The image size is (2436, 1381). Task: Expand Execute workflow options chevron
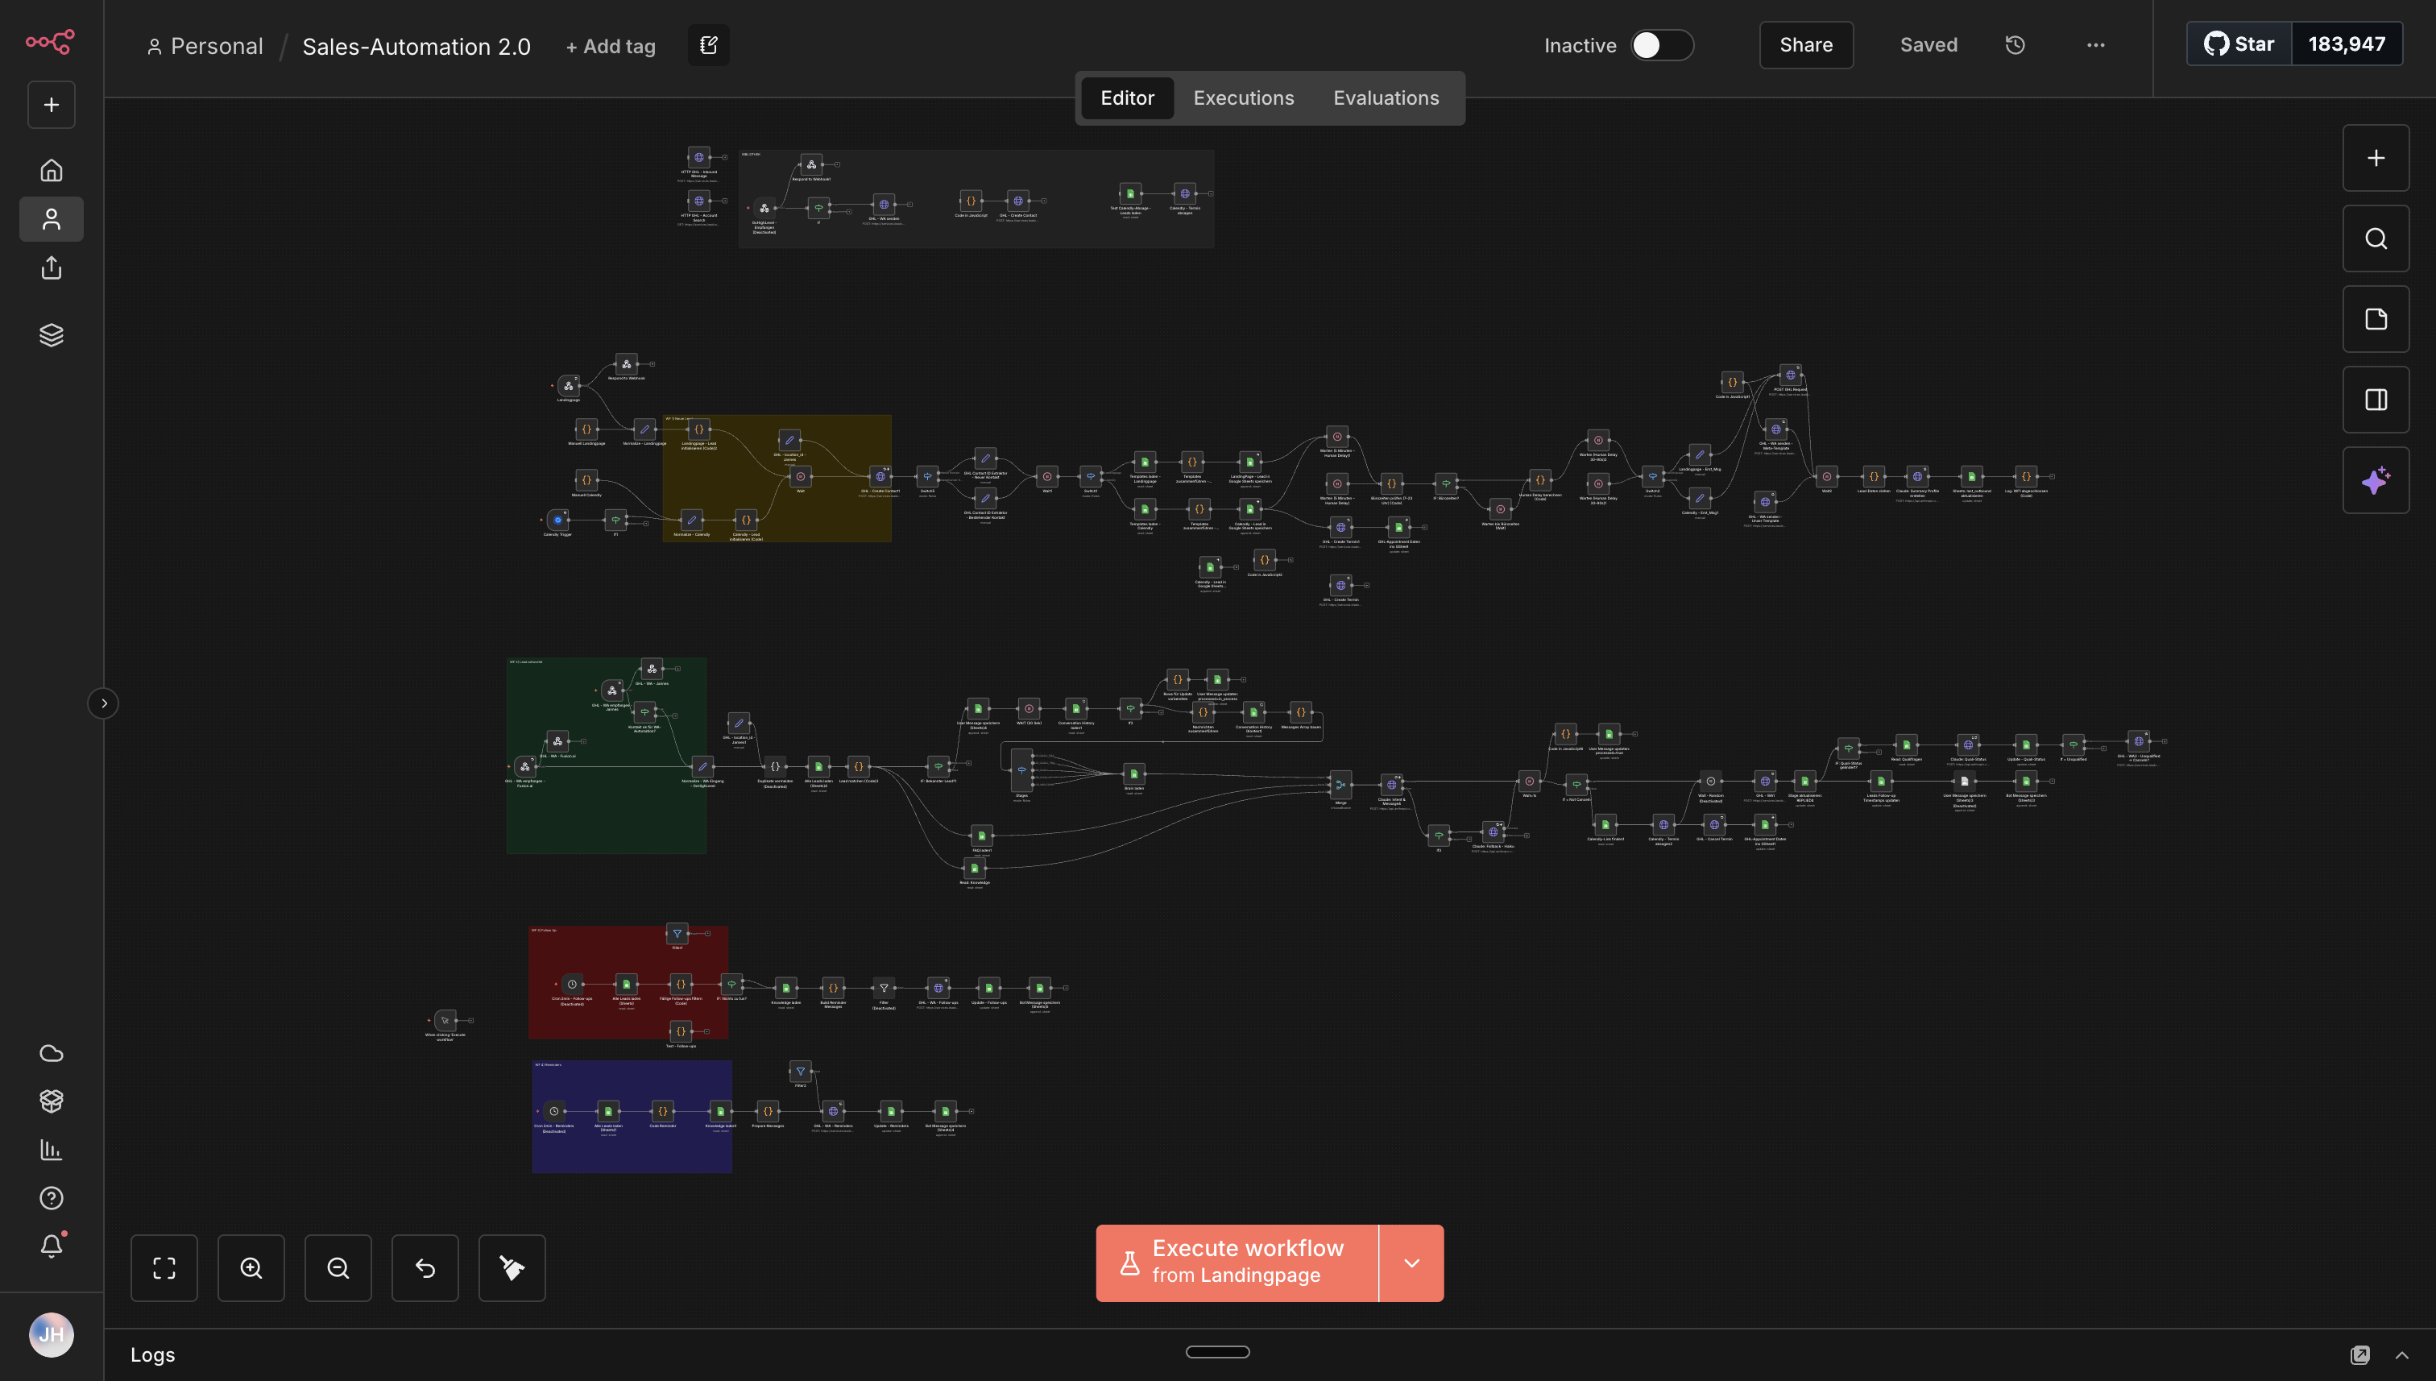point(1411,1263)
